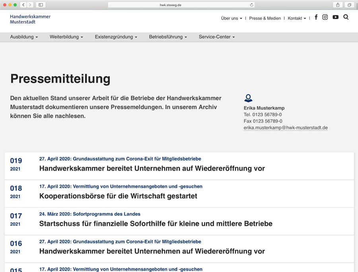Viewport: 358px width, 272px height.
Task: Reload the page in address bar
Action: tap(251, 5)
